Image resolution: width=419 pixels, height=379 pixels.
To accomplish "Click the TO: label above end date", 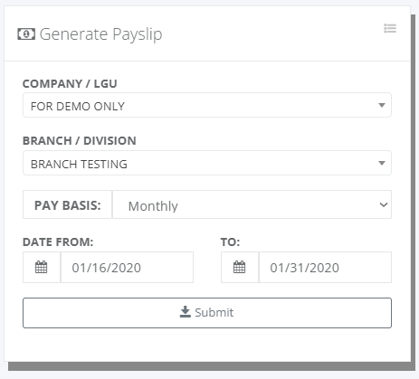I will point(230,242).
